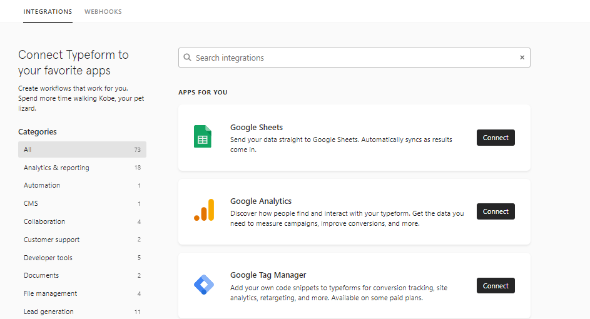Connect the Google Analytics integration
Viewport: 590px width, 319px height.
click(x=496, y=211)
